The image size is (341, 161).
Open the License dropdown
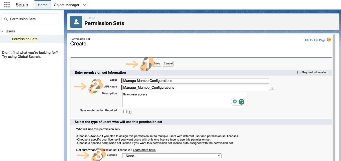coord(171,156)
